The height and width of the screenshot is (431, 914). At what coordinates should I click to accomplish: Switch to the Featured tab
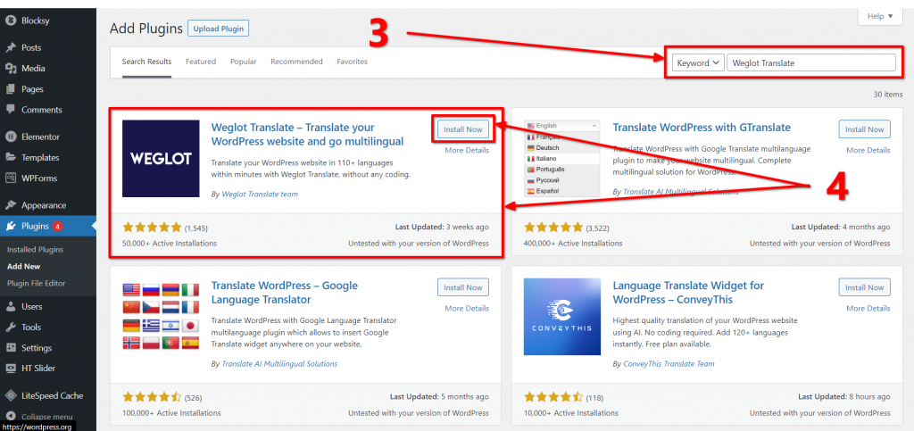pyautogui.click(x=201, y=62)
